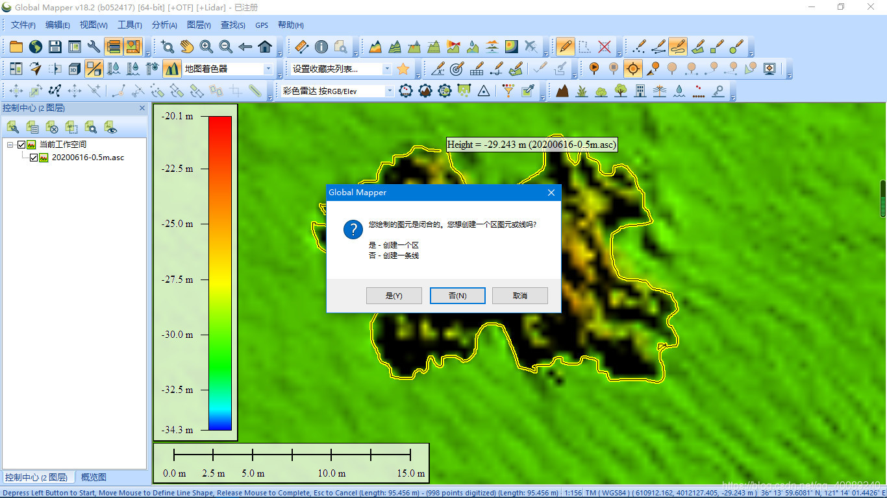Open the GPS menu
This screenshot has width=887, height=498.
pyautogui.click(x=262, y=25)
